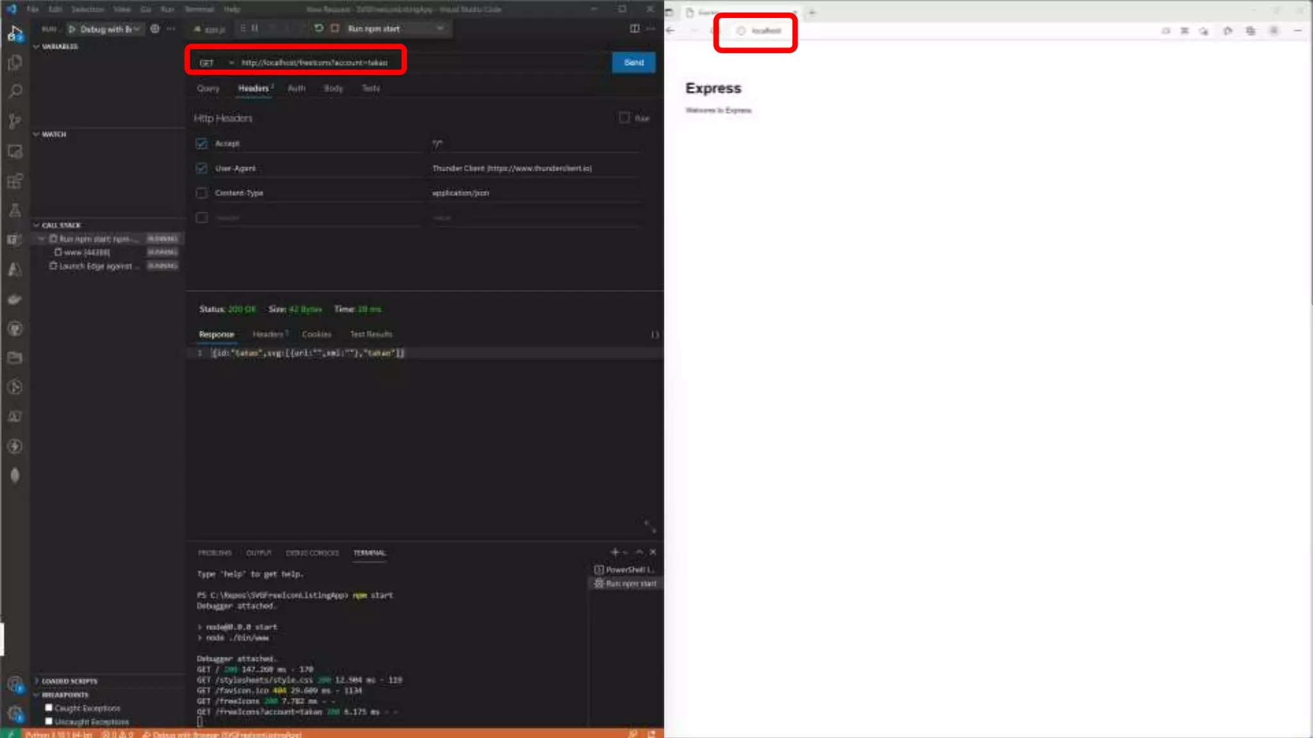Viewport: 1313px width, 738px height.
Task: Open launch.json with the debug gear icon
Action: click(155, 29)
